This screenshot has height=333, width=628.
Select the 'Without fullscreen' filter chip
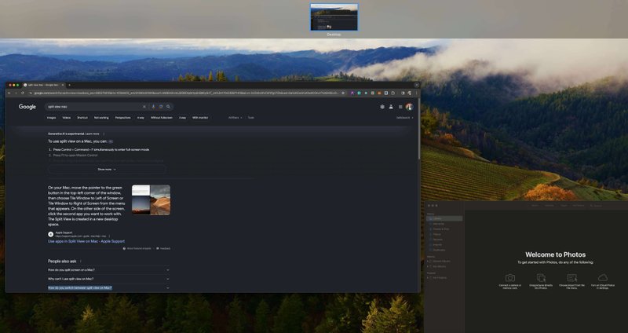tap(162, 118)
